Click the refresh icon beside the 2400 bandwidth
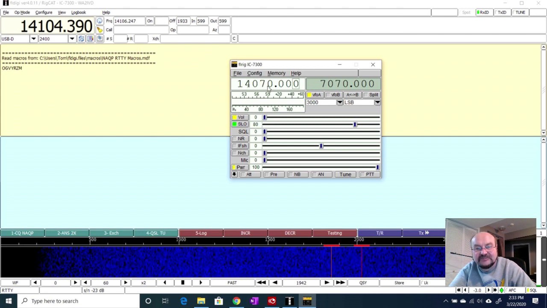This screenshot has height=308, width=547. (81, 39)
